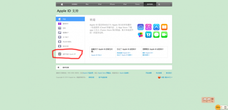
Task: Click the Game Center bubbles icon
Action: click(x=141, y=35)
